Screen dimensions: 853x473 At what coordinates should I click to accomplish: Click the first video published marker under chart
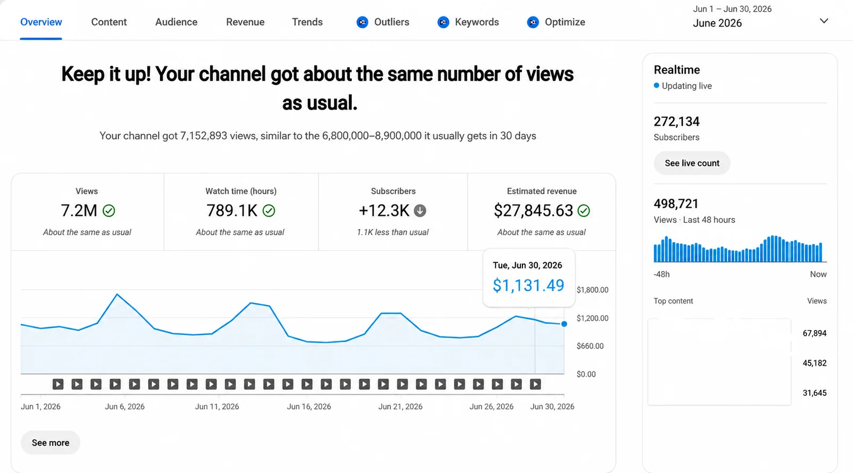point(58,384)
